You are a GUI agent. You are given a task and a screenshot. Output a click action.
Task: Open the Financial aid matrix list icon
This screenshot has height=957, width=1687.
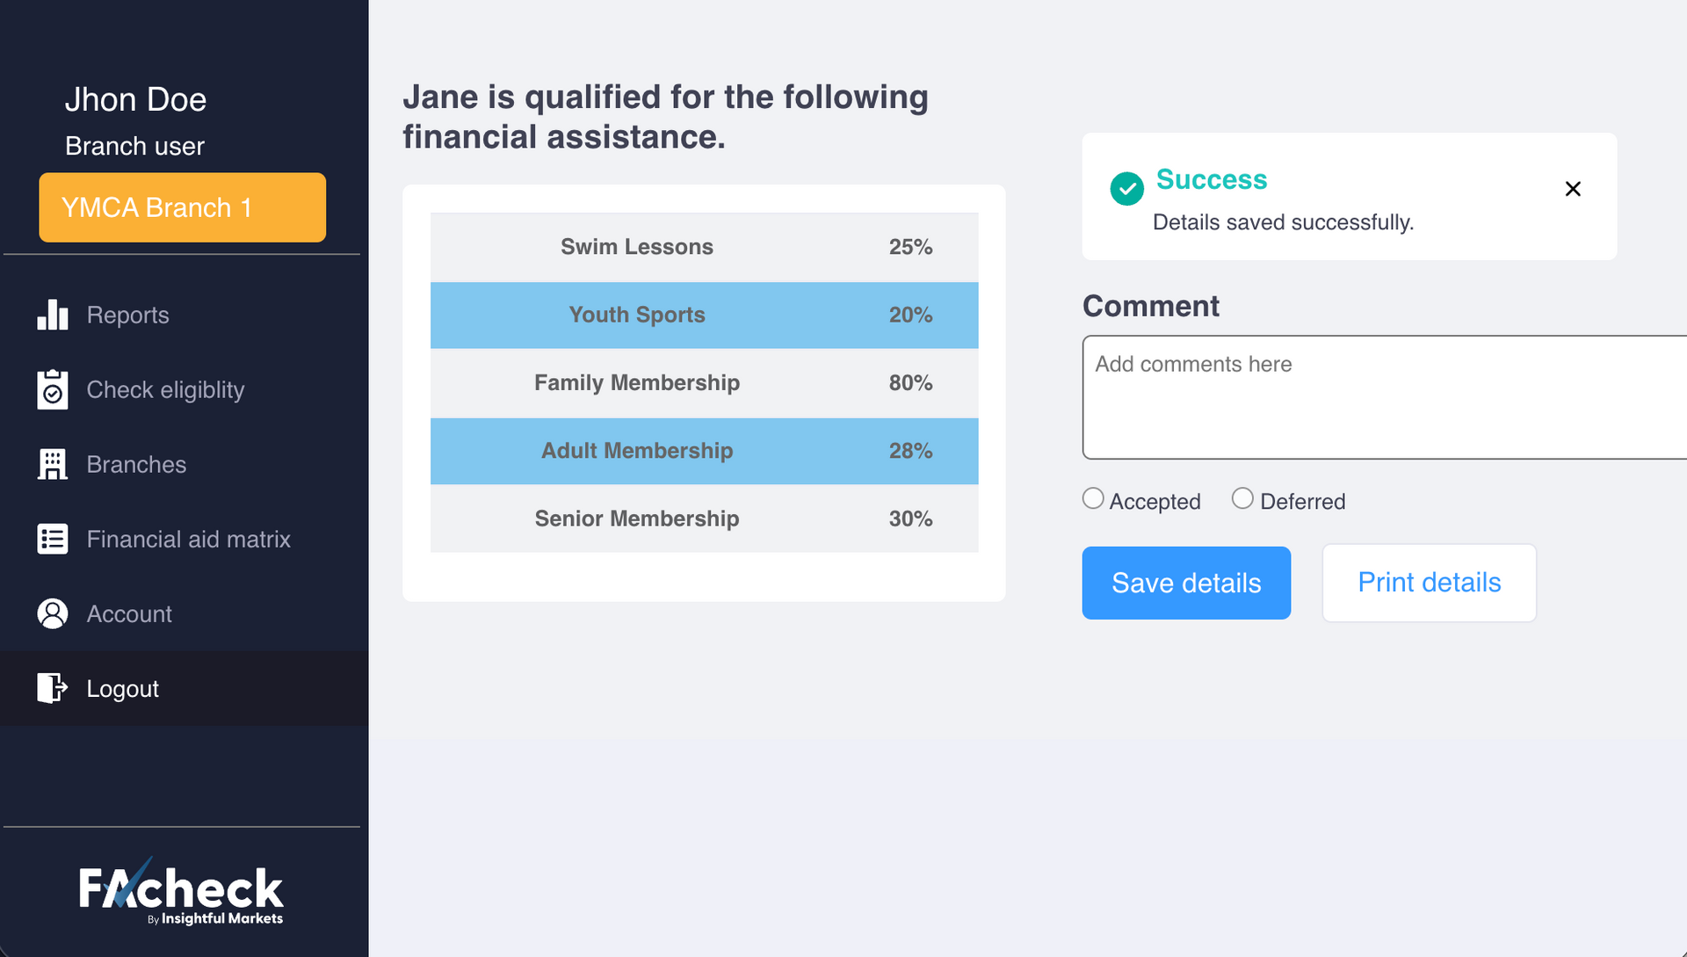[x=53, y=539]
